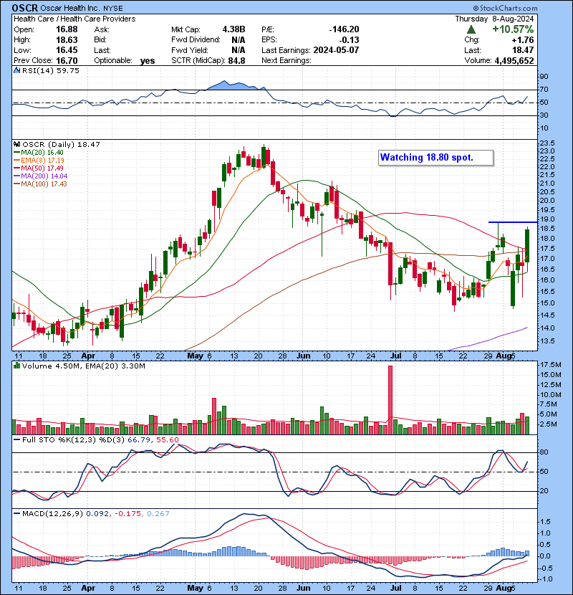Click the SCTR (MidCap) value 84.8
Screen dimensions: 573x595
[x=236, y=60]
